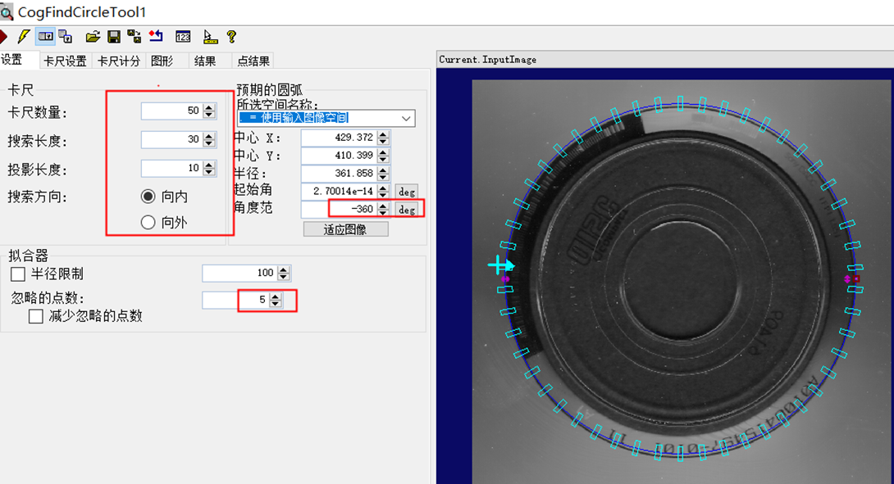This screenshot has height=484, width=894.
Task: Click the 起始角 value field
Action: pyautogui.click(x=340, y=191)
